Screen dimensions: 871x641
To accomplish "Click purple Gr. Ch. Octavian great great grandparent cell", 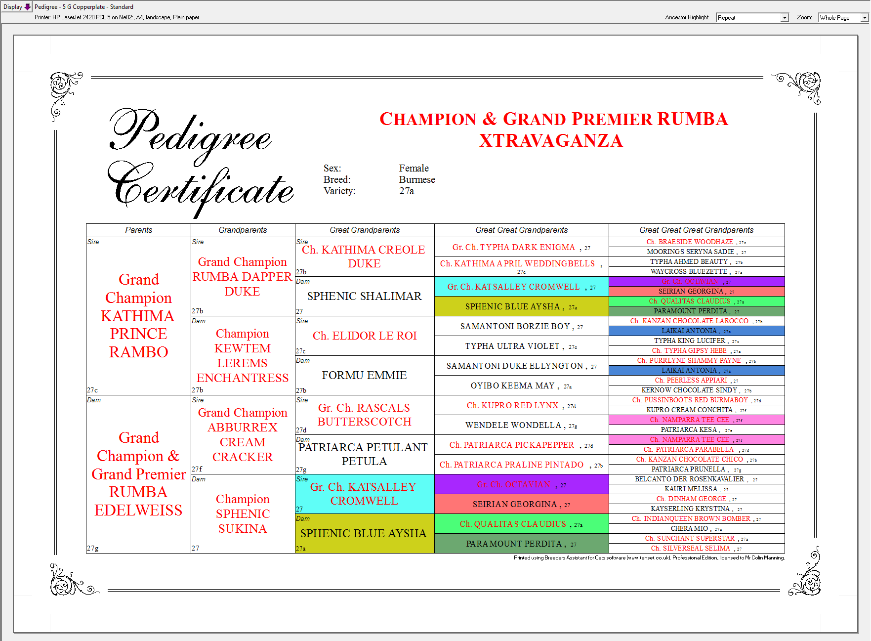I will click(522, 484).
